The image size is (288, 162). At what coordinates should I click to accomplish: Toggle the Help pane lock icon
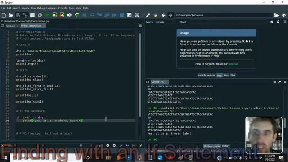pyautogui.click(x=278, y=22)
